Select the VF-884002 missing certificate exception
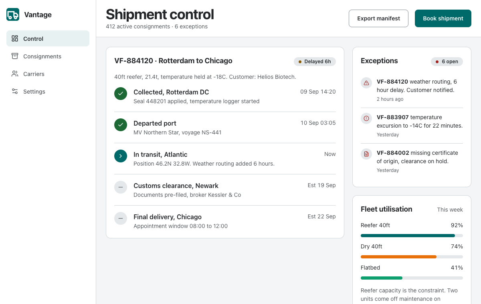Screen dimensions: 481x304 pos(412,161)
